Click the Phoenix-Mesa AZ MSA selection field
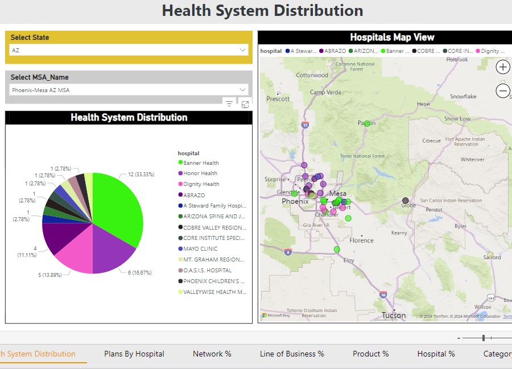 point(129,90)
